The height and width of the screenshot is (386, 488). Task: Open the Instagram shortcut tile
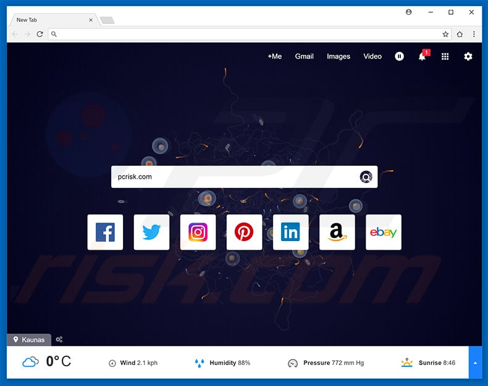(198, 232)
